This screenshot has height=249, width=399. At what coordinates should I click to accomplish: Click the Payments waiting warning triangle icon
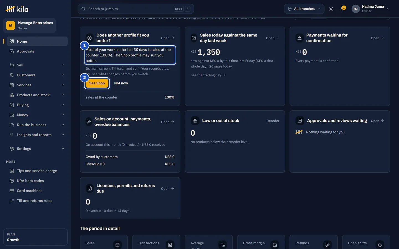[300, 38]
